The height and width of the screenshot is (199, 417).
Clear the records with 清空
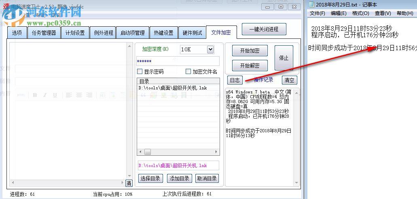(x=289, y=80)
